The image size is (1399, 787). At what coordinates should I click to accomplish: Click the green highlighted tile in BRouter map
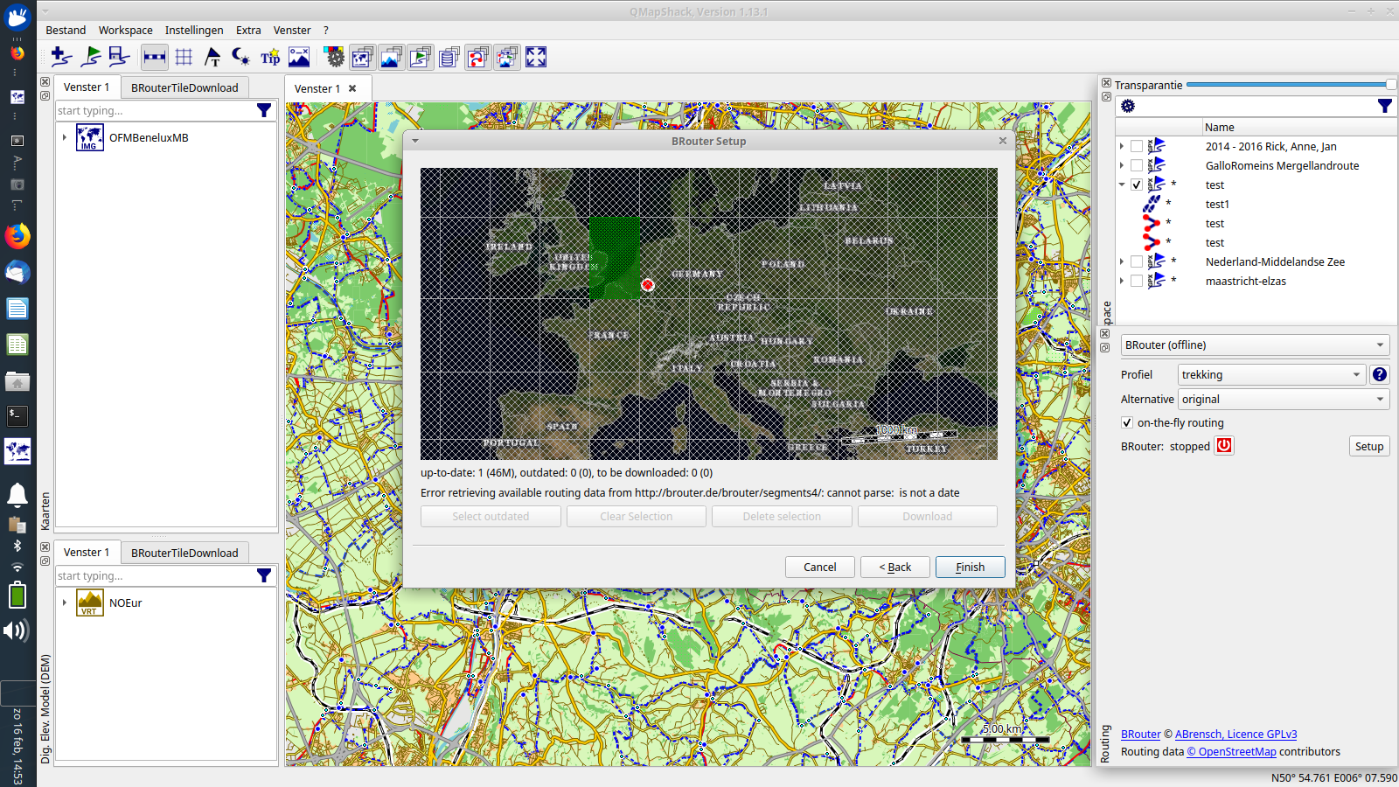tap(615, 258)
